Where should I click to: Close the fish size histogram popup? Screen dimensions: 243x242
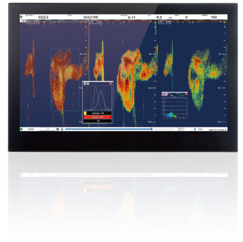[186, 94]
